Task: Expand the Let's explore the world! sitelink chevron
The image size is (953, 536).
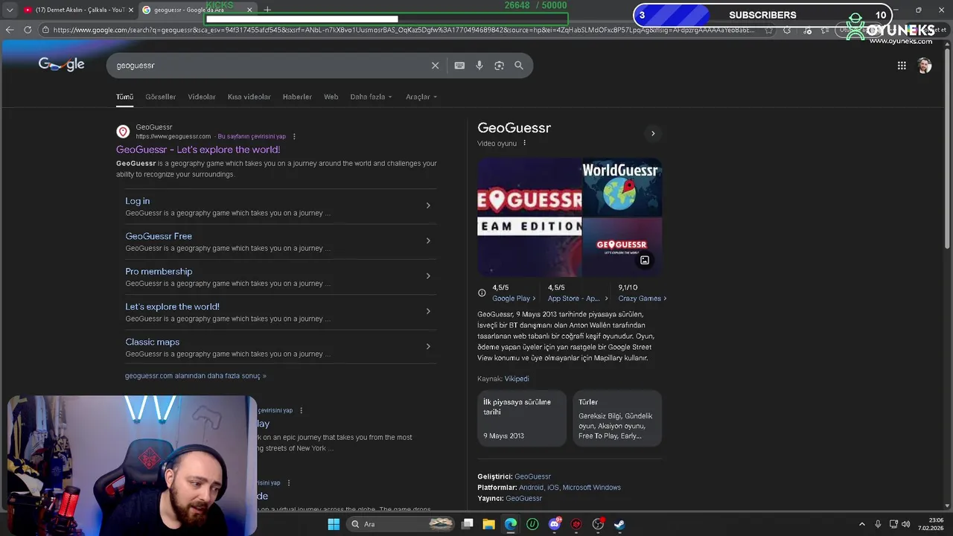Action: coord(428,311)
